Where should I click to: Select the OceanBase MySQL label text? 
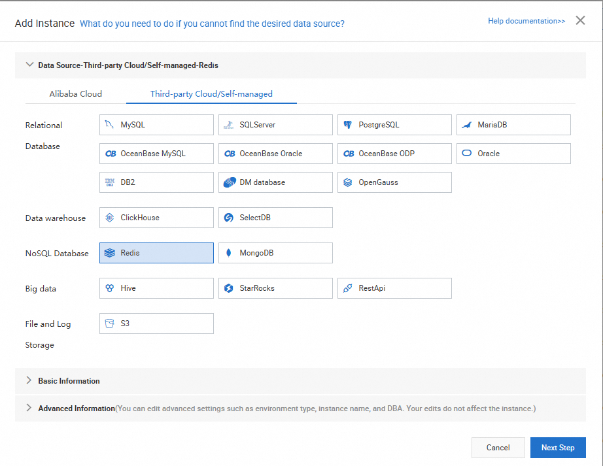pyautogui.click(x=153, y=154)
